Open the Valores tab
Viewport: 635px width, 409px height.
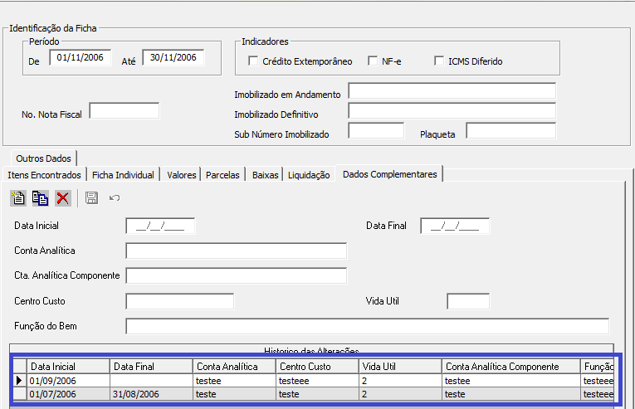pyautogui.click(x=181, y=175)
